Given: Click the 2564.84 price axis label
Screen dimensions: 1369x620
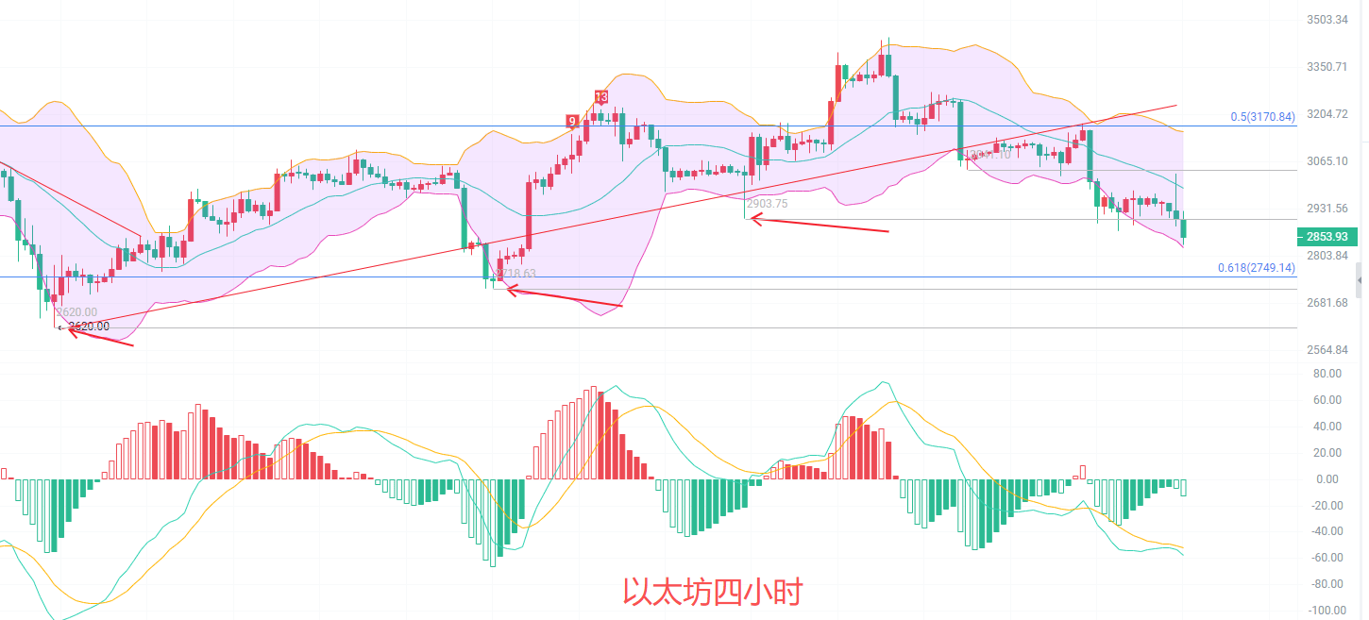Looking at the screenshot, I should coord(1327,350).
